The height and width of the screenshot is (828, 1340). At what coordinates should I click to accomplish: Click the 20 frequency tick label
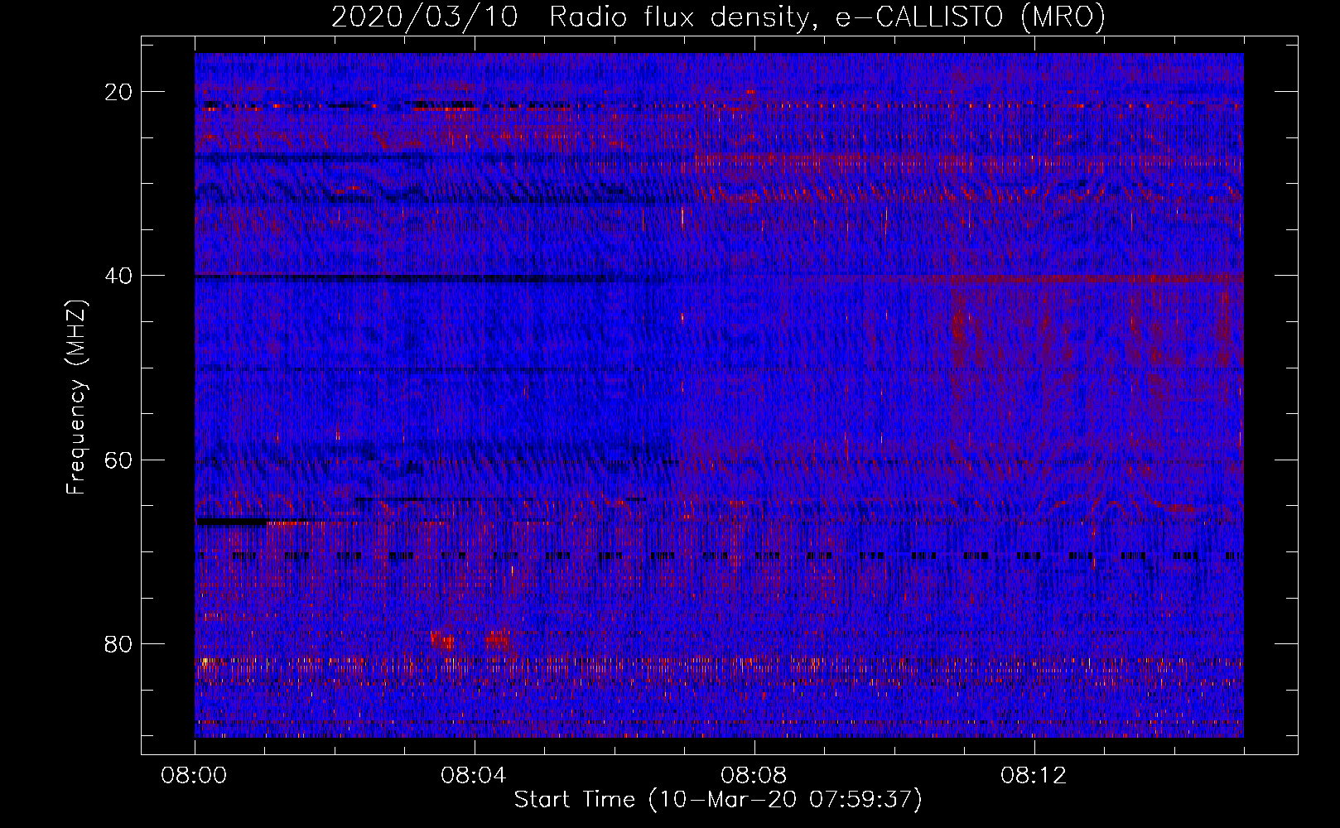coord(119,92)
